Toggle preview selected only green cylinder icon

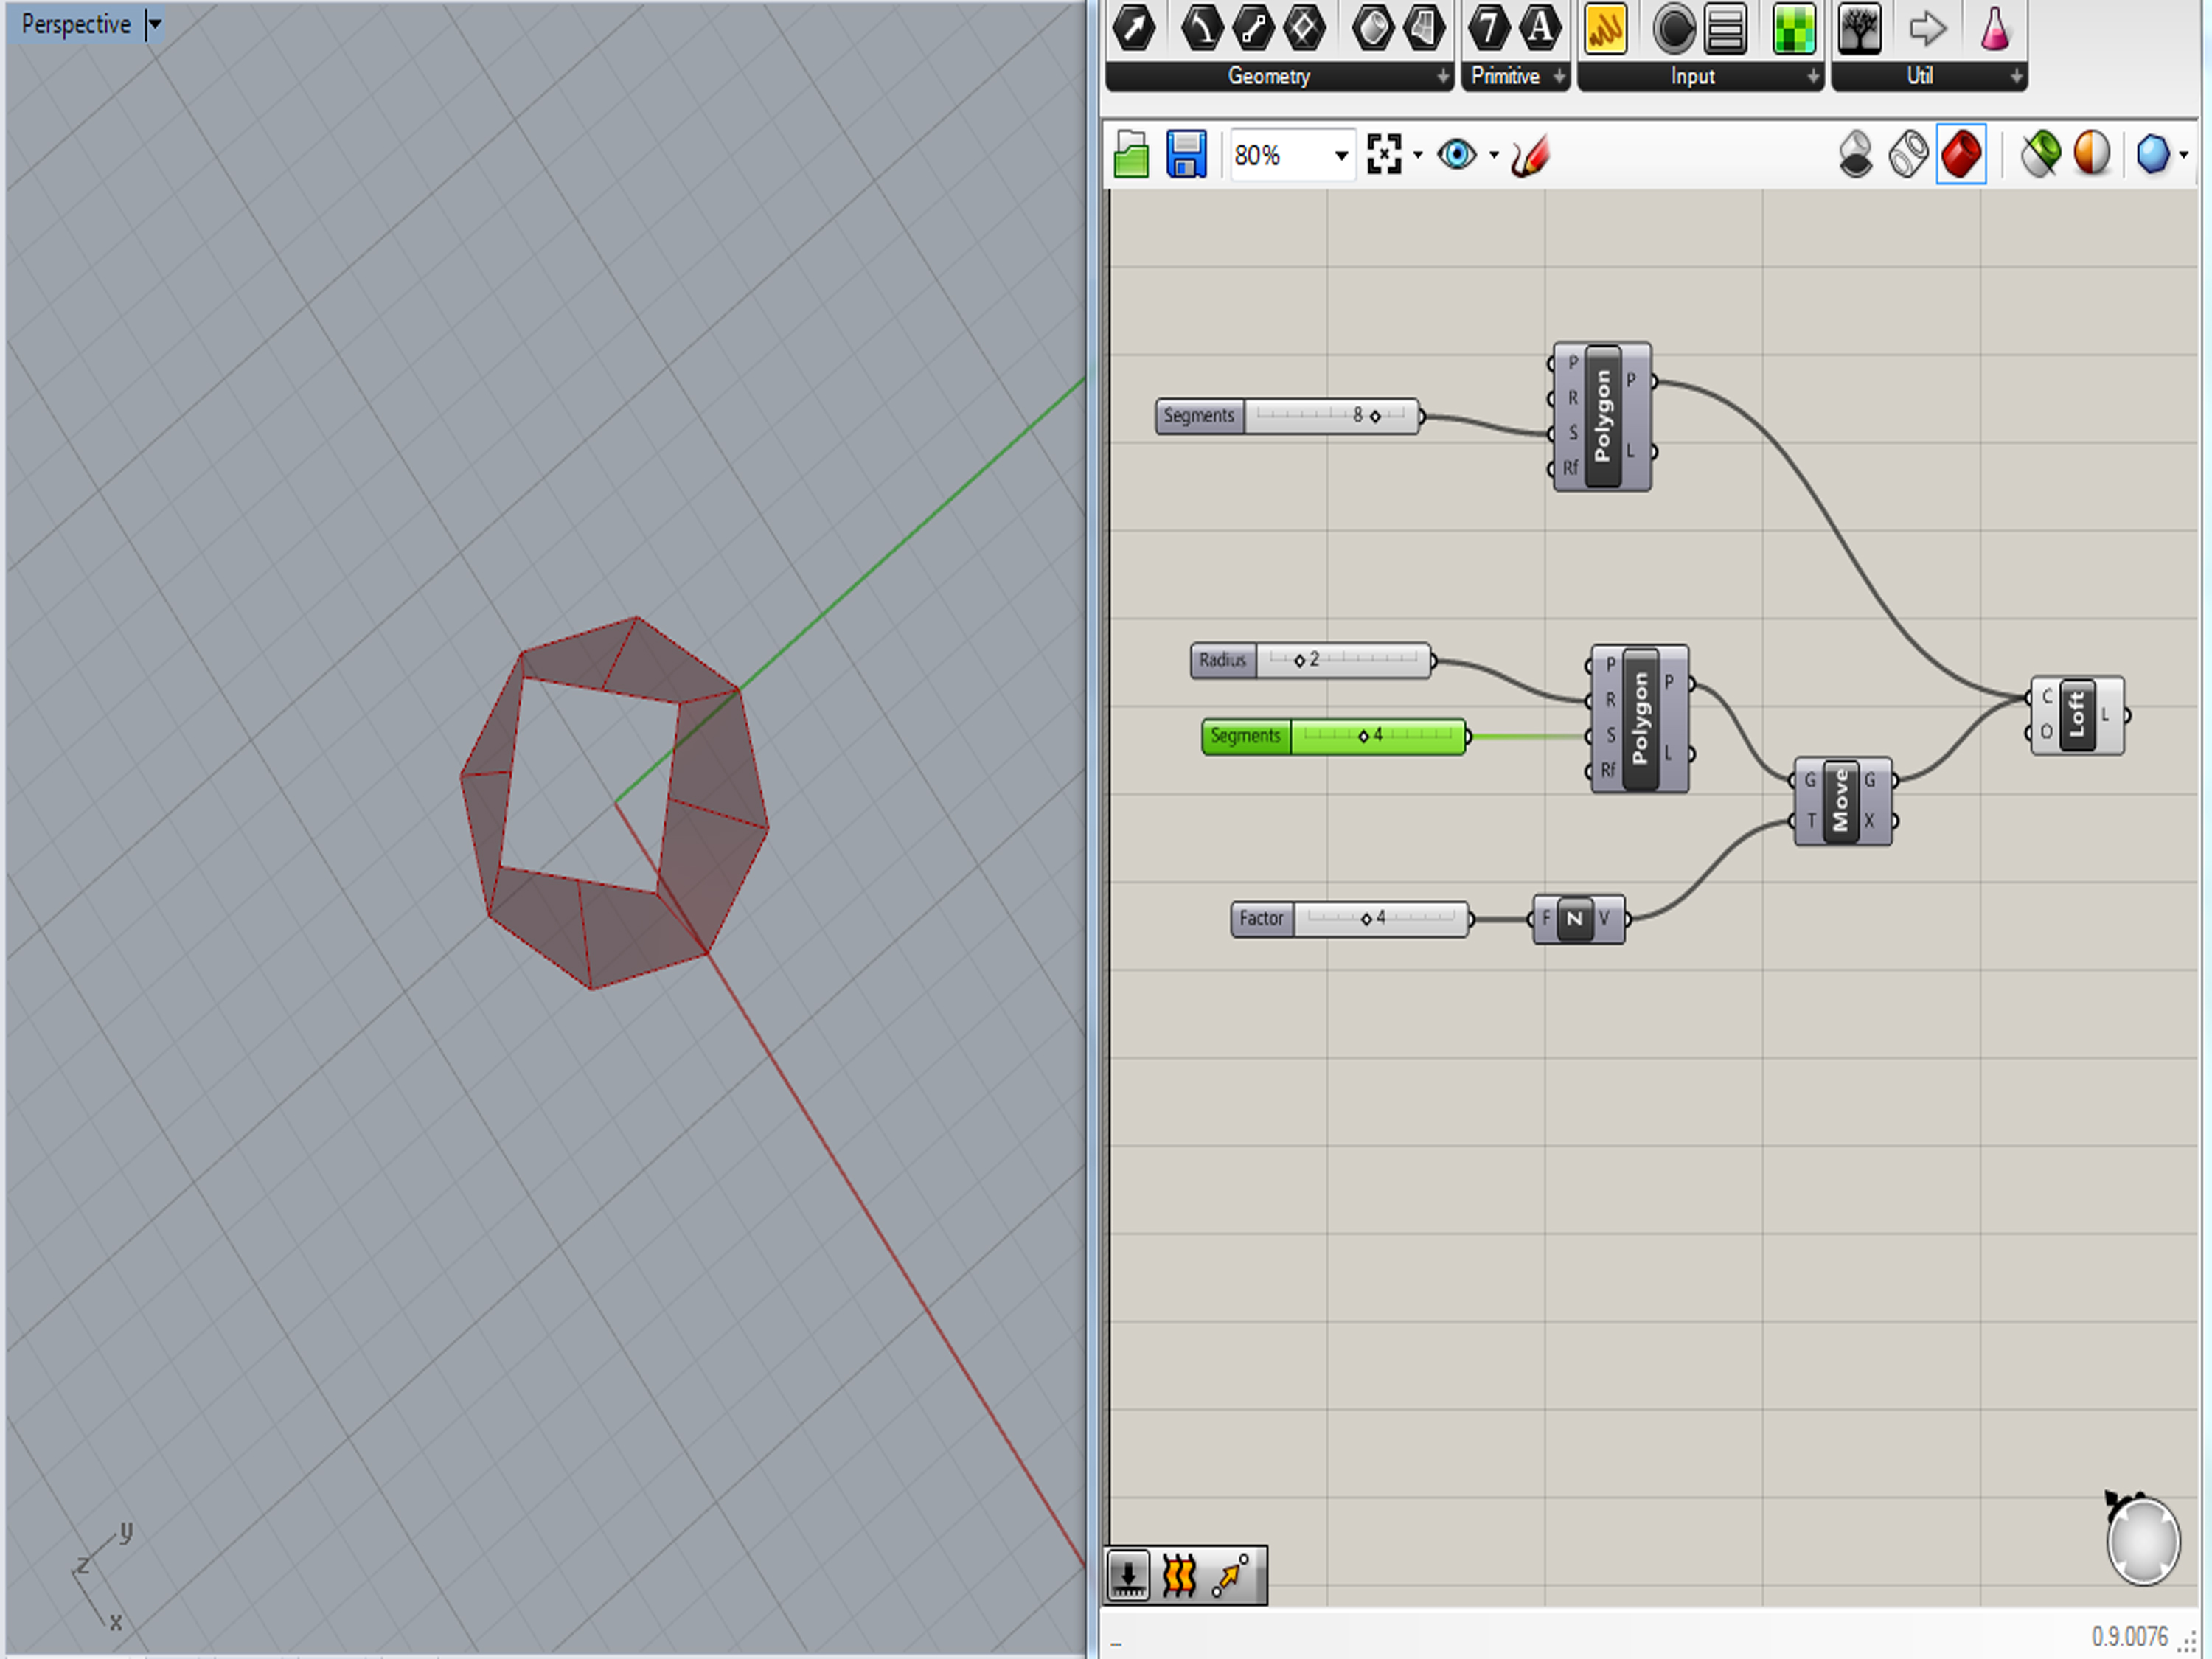click(2041, 155)
